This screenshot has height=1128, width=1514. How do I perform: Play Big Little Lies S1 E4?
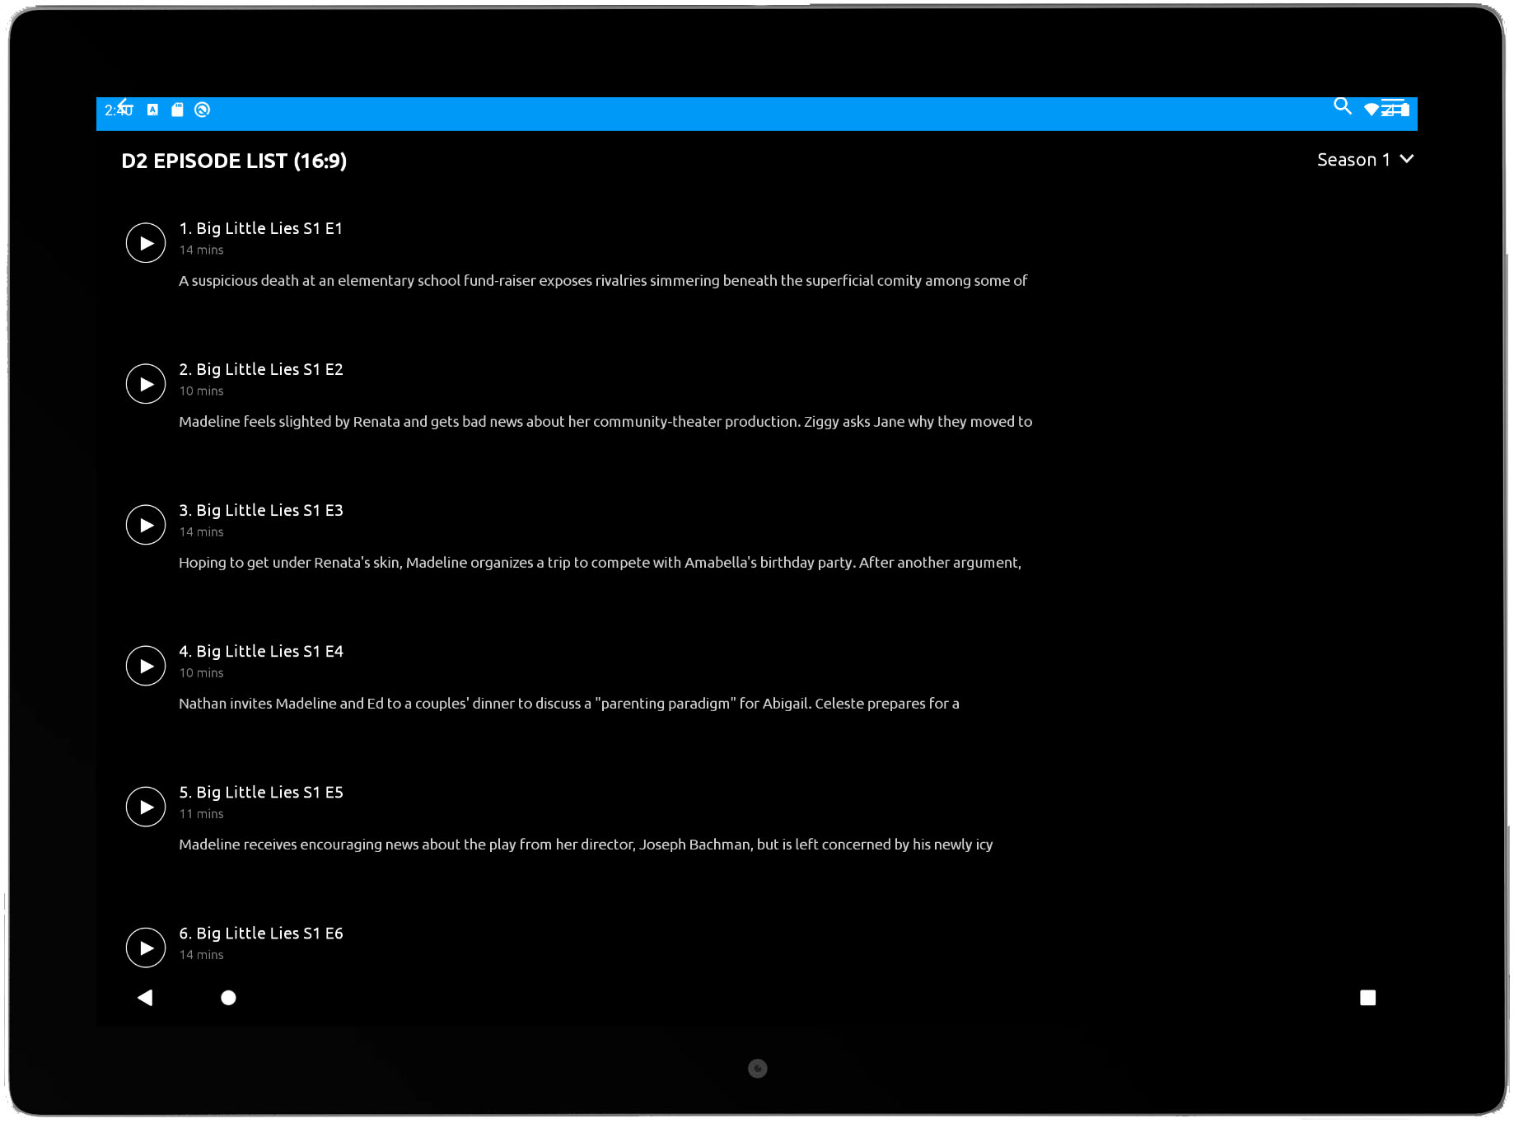(x=146, y=666)
